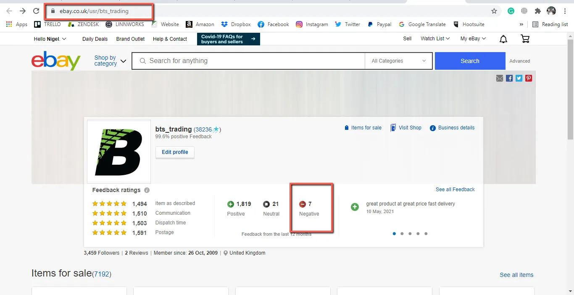Open the Business details link
Screen dimensions: 574x295
[x=452, y=128]
